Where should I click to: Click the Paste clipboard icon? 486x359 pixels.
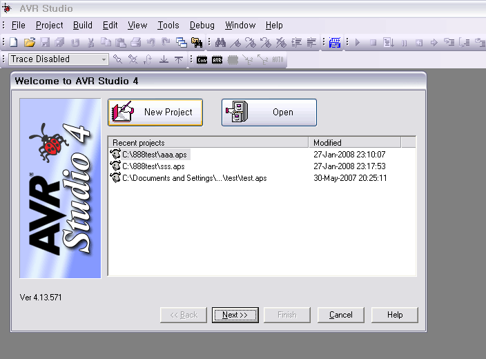tap(121, 42)
